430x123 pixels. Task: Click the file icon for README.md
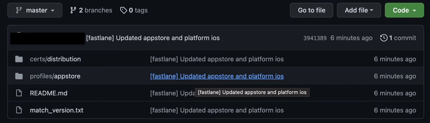(19, 93)
